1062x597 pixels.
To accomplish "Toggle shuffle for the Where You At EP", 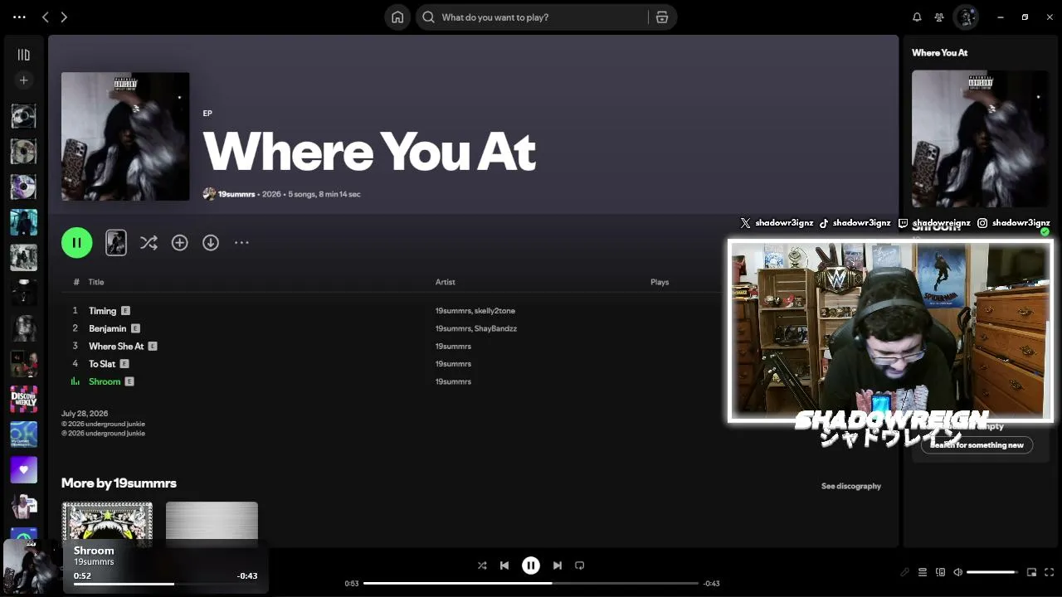I will pyautogui.click(x=149, y=243).
